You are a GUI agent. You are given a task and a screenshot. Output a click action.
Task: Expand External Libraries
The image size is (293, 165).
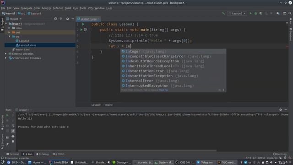tap(6, 54)
